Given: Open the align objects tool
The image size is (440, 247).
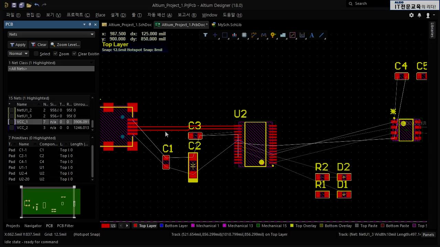Looking at the screenshot, I should coord(234,35).
